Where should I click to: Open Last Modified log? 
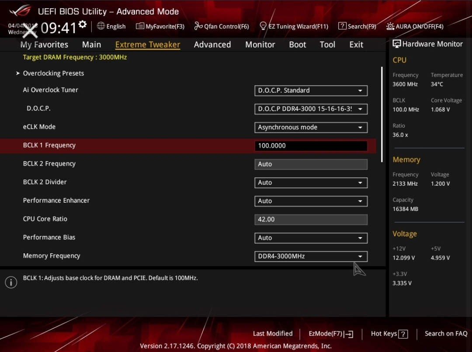(273, 334)
